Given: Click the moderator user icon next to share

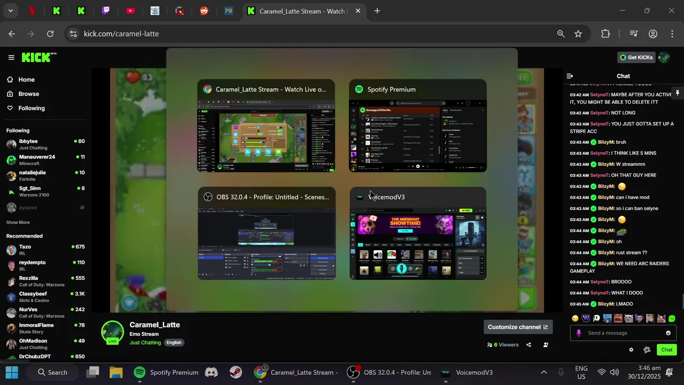Looking at the screenshot, I should [546, 345].
